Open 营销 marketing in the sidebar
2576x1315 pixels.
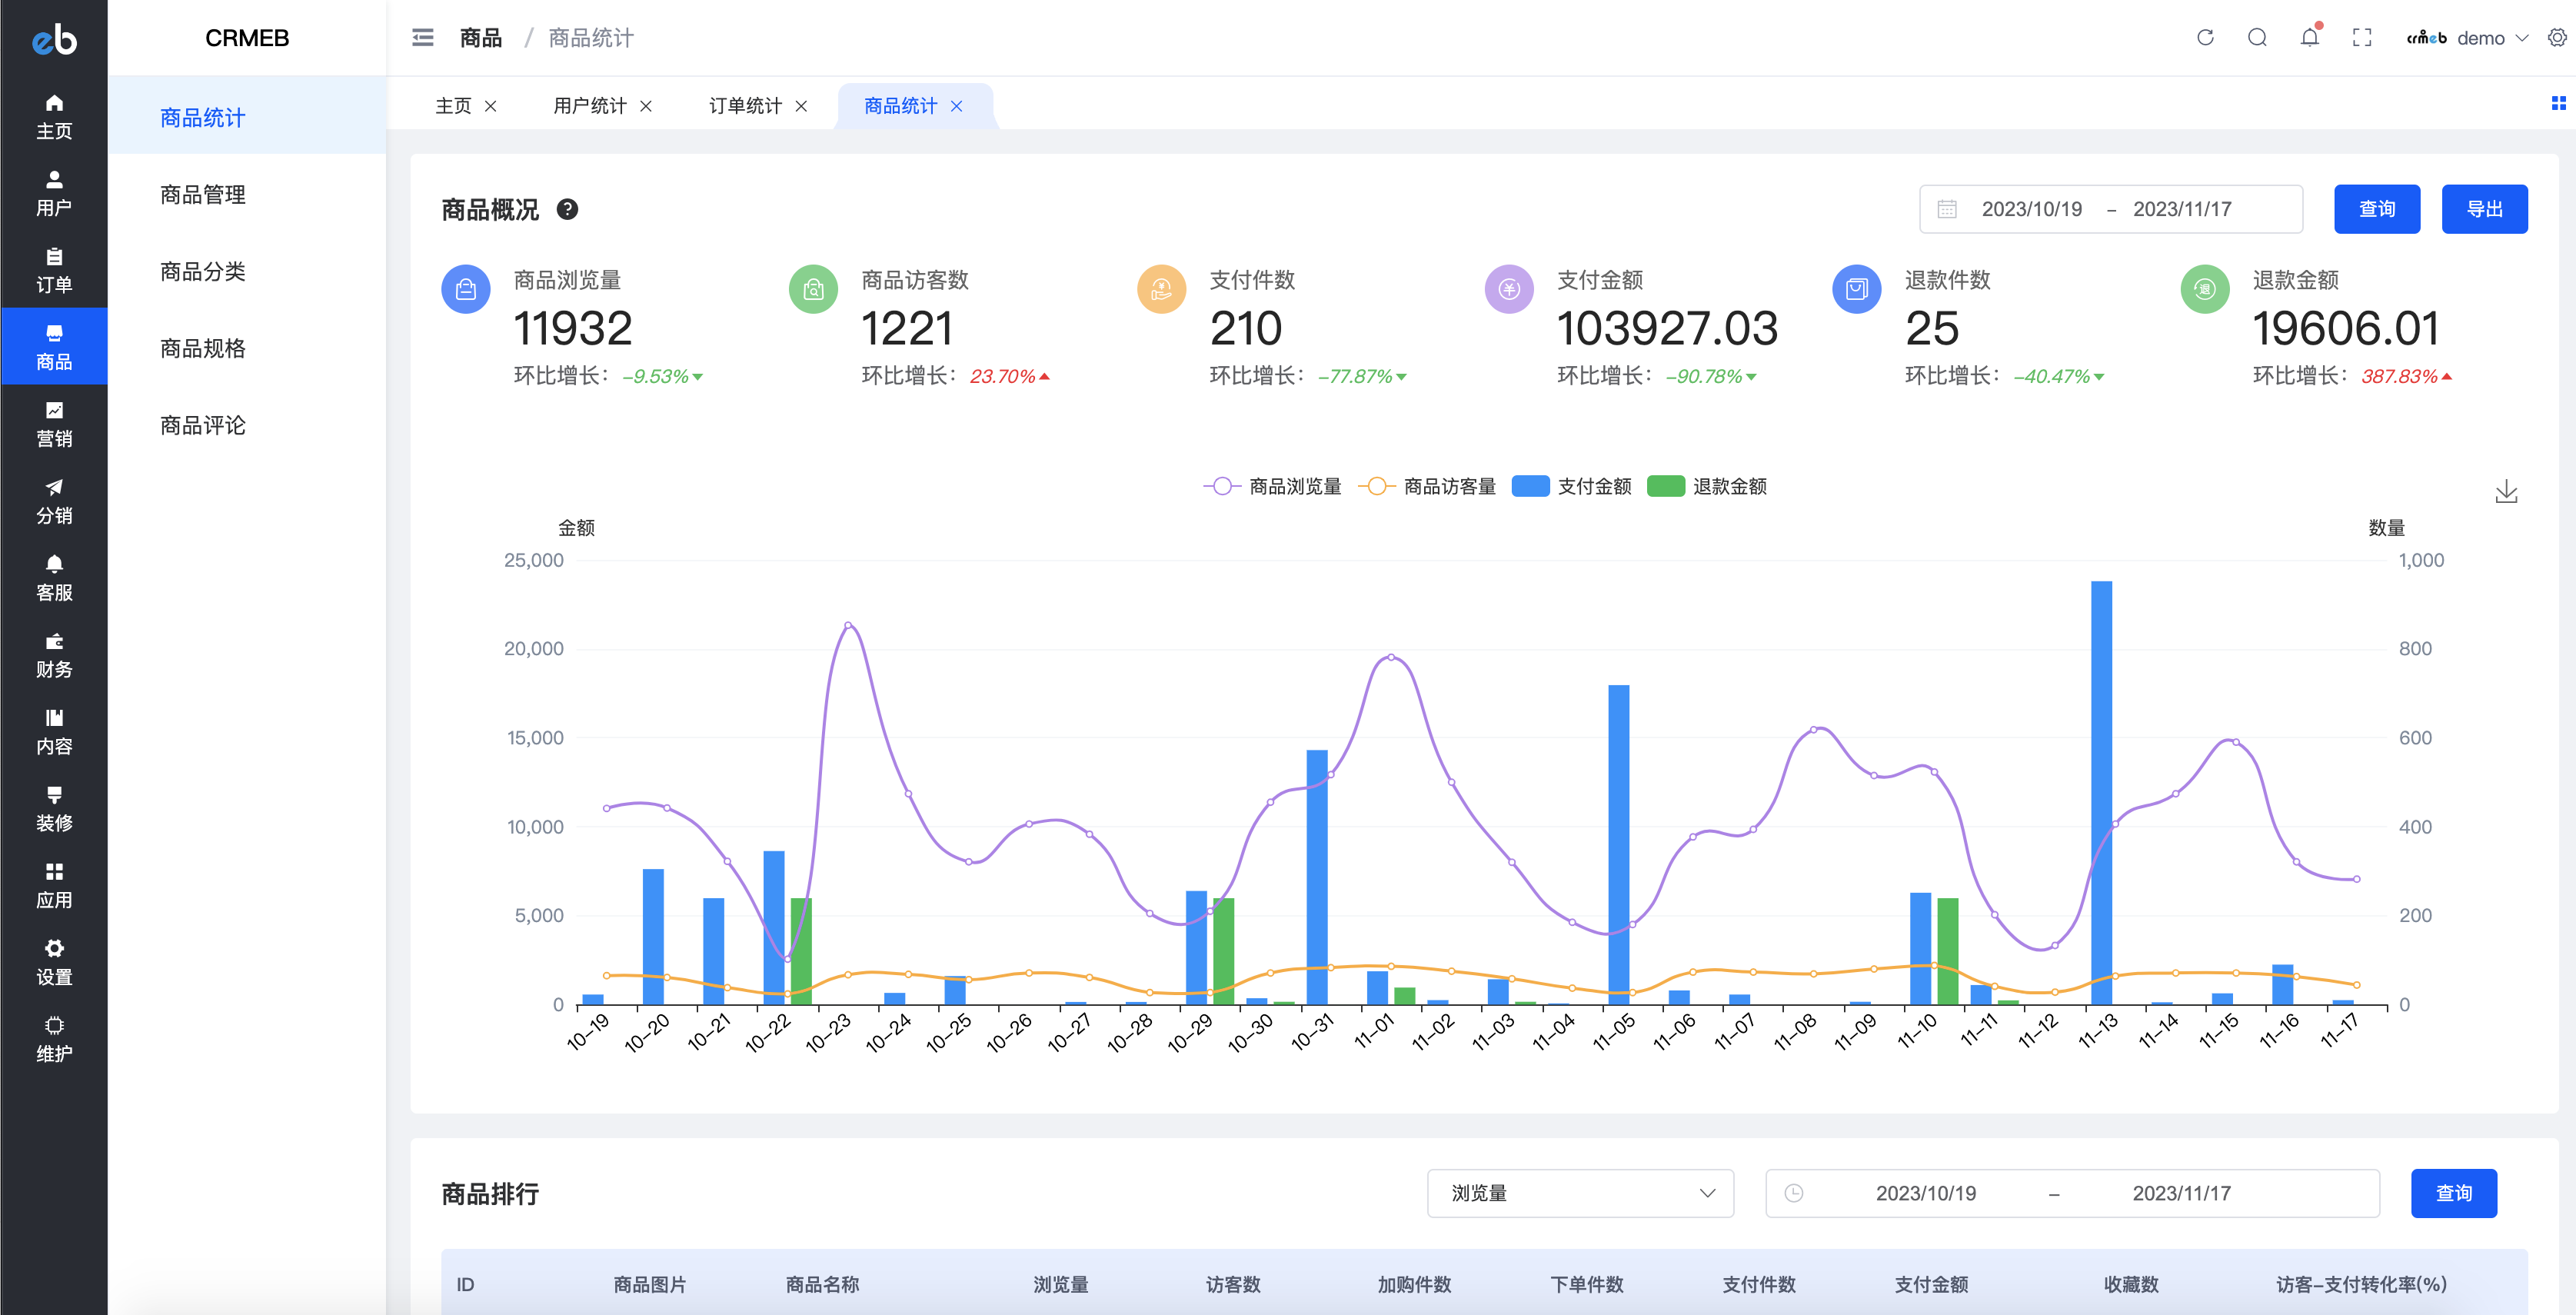tap(54, 423)
